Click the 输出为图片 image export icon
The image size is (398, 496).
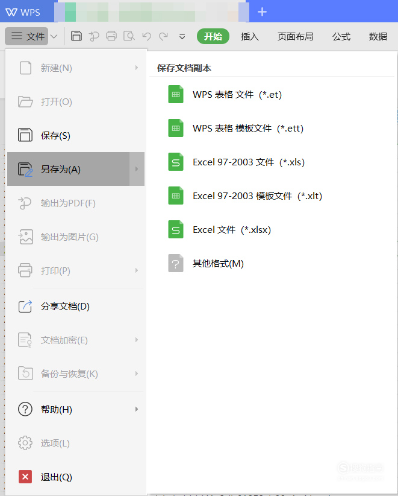[x=25, y=237]
